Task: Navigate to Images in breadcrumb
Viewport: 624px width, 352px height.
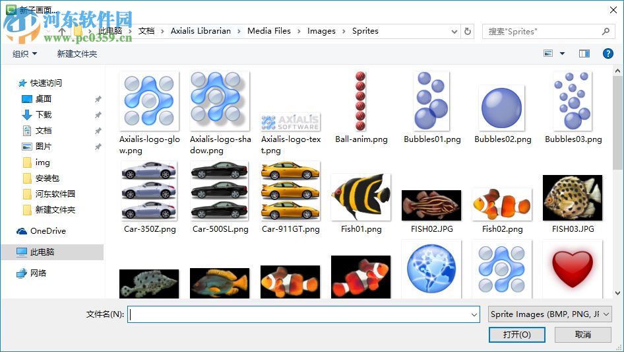Action: 321,31
